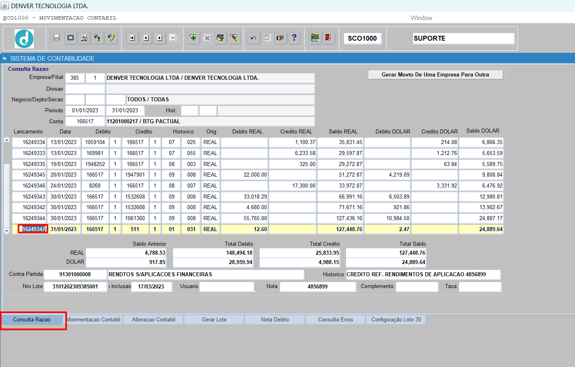Screen dimensions: 575x367
Task: Switch to the Consulta Razao tab
Action: click(32, 319)
